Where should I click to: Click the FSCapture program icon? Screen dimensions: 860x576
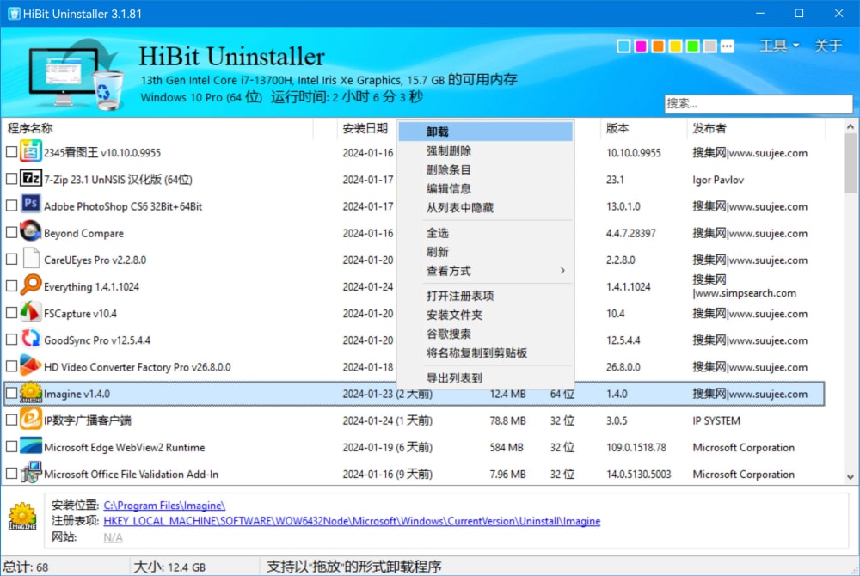(x=31, y=311)
